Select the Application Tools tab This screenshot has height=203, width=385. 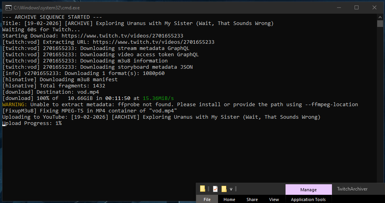[308, 199]
